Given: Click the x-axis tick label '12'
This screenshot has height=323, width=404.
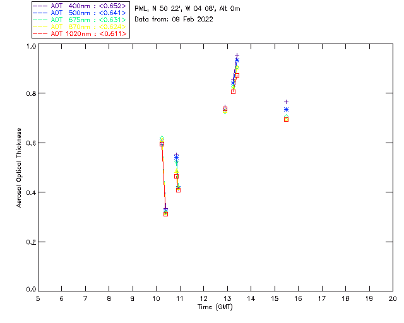Looking at the screenshot, I should click(203, 298).
